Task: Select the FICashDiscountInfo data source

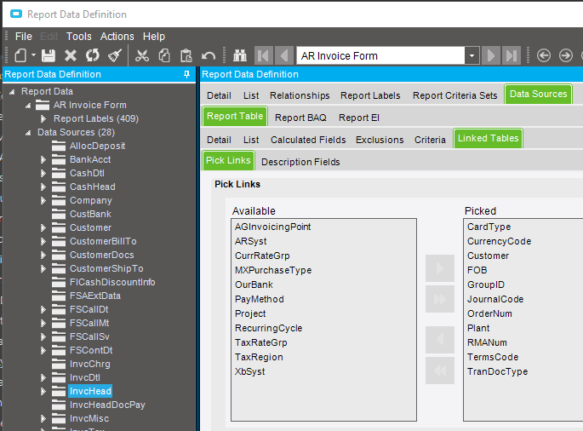Action: 112,282
